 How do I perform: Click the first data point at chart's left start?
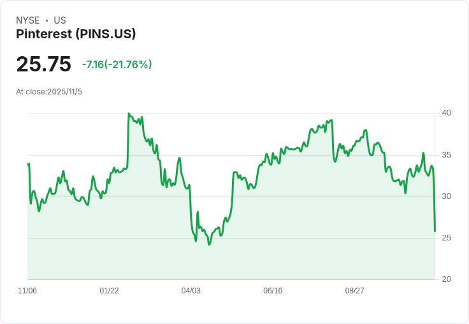(x=28, y=165)
